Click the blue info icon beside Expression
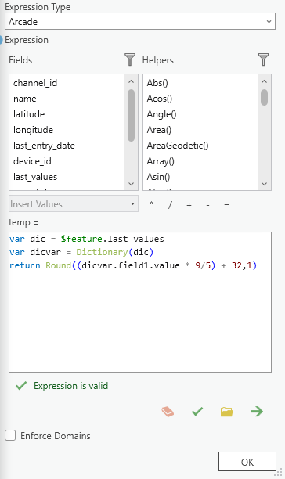The height and width of the screenshot is (479, 285). [1, 40]
